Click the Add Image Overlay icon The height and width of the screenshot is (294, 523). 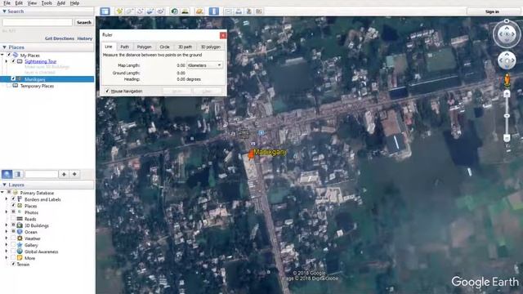(150, 11)
